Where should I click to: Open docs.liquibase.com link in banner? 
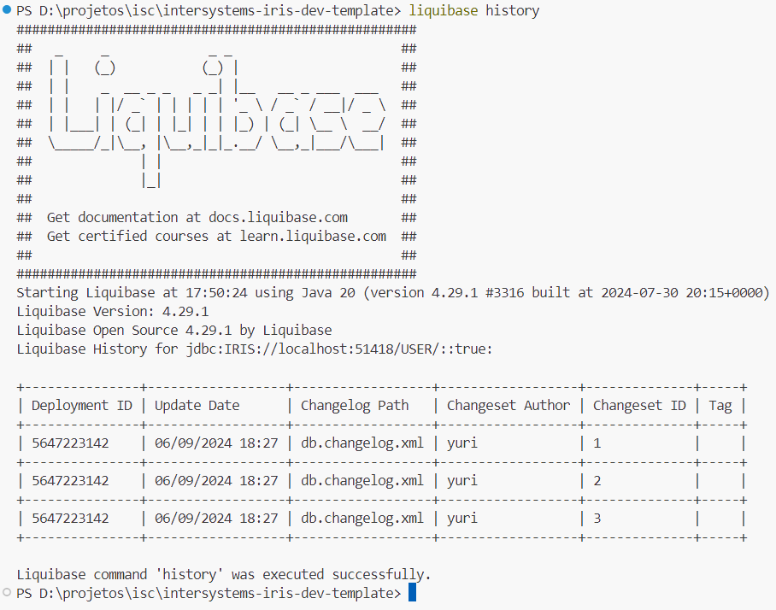click(278, 217)
